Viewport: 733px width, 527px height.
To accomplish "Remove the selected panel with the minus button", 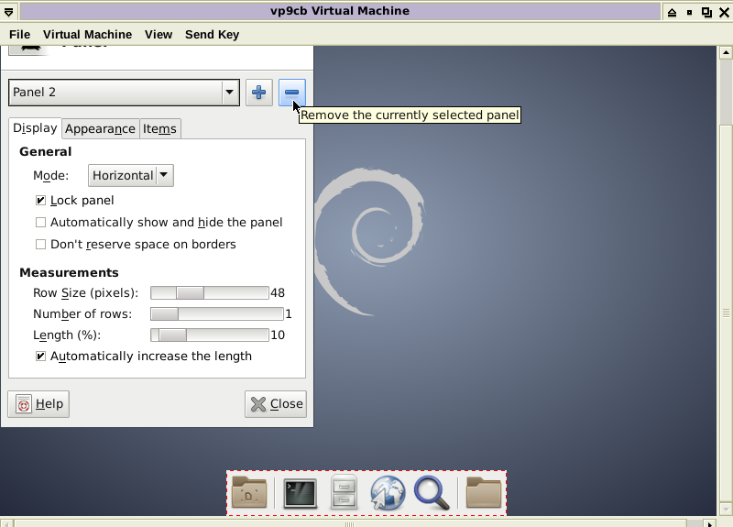I will pos(291,93).
